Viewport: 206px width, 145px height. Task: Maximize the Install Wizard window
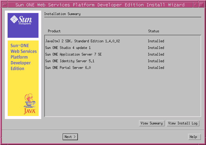201,5
